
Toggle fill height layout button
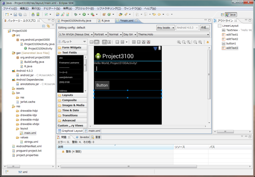[109, 42]
